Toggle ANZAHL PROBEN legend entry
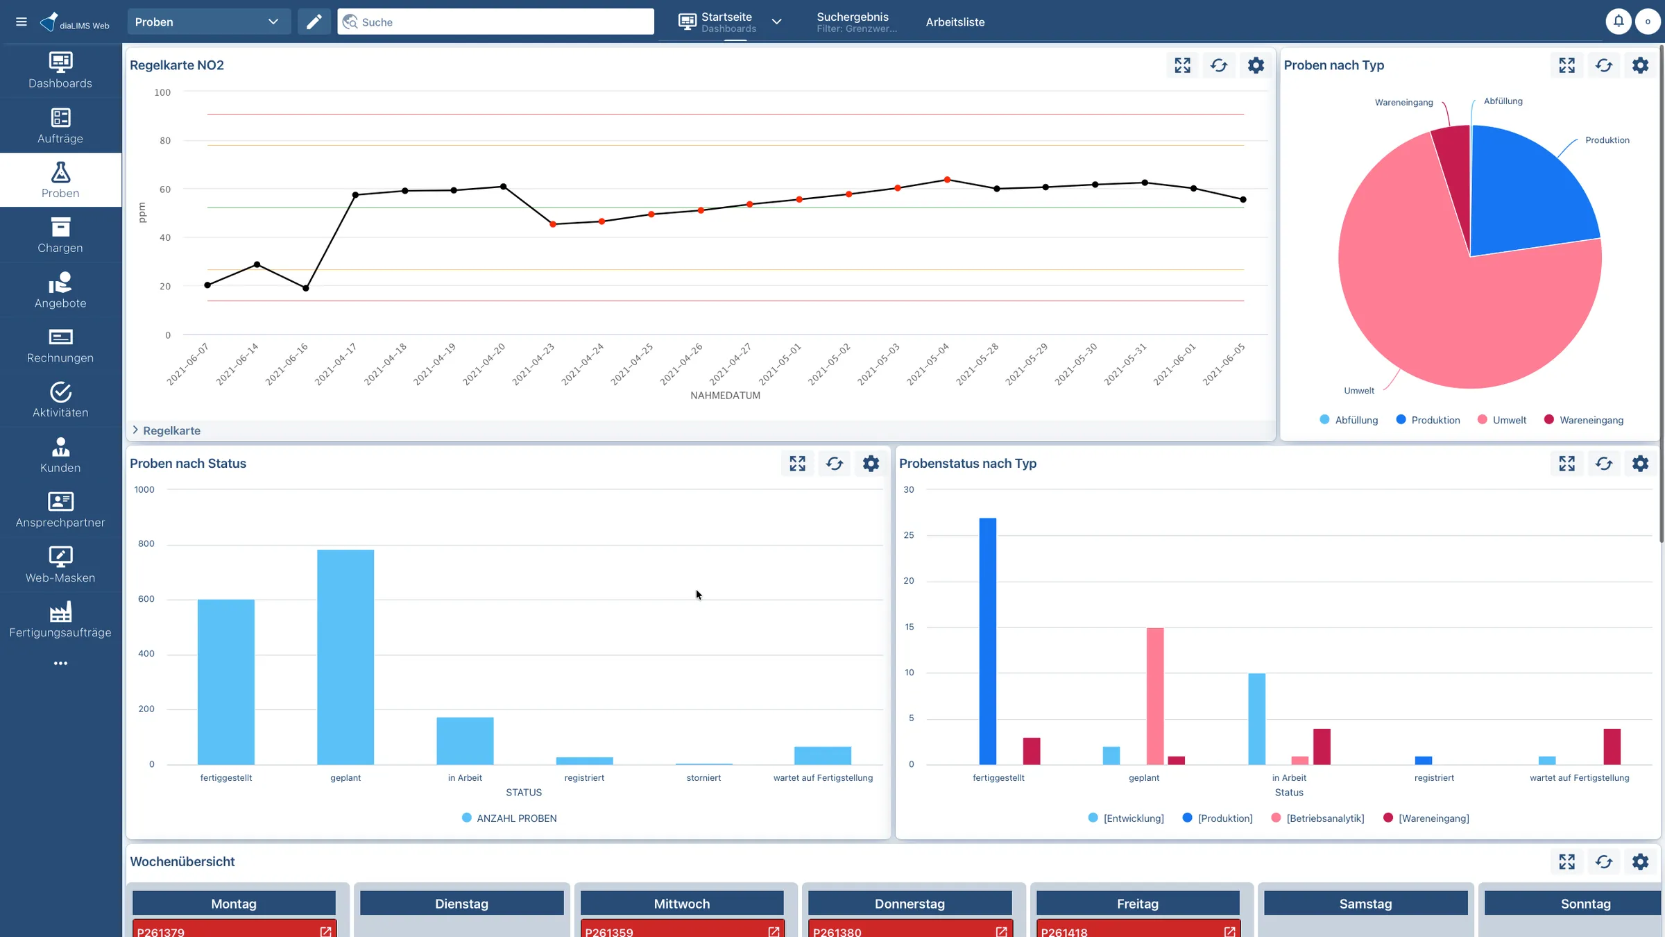Image resolution: width=1665 pixels, height=937 pixels. point(509,818)
